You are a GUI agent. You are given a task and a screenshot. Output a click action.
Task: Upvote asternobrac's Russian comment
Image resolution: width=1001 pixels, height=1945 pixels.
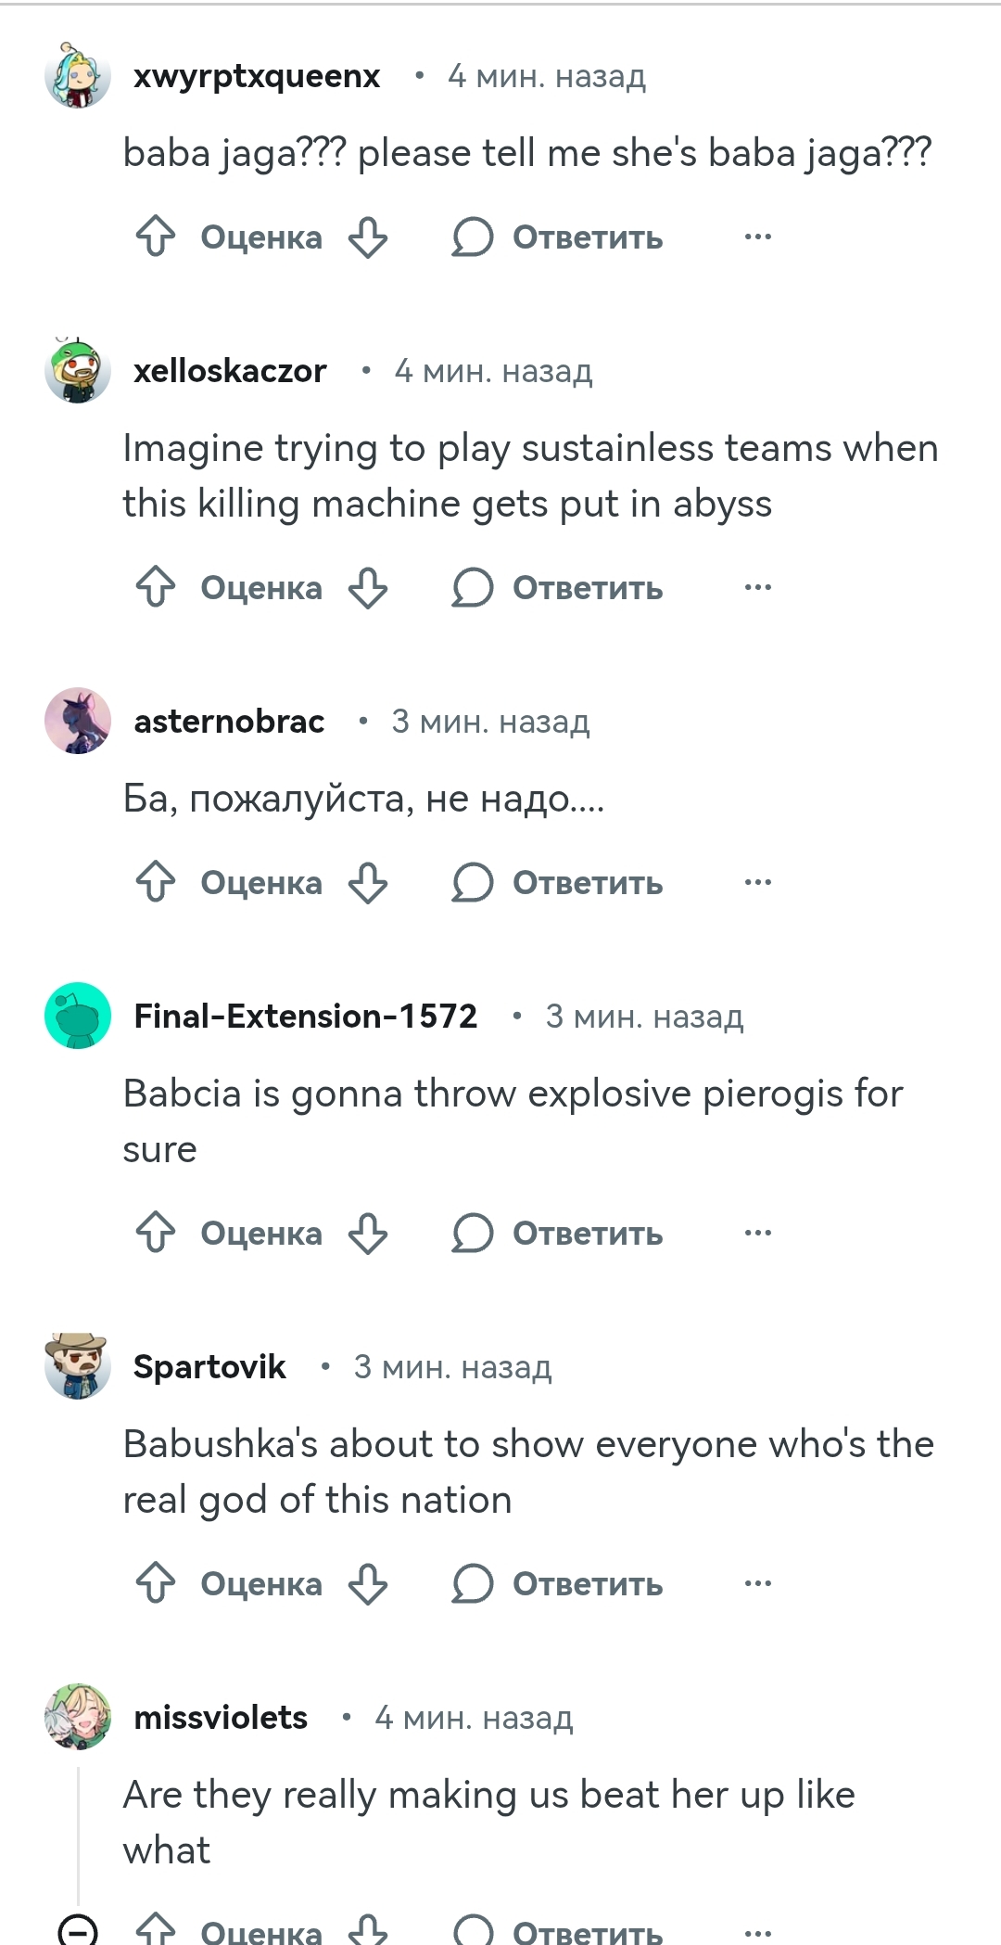click(x=156, y=882)
